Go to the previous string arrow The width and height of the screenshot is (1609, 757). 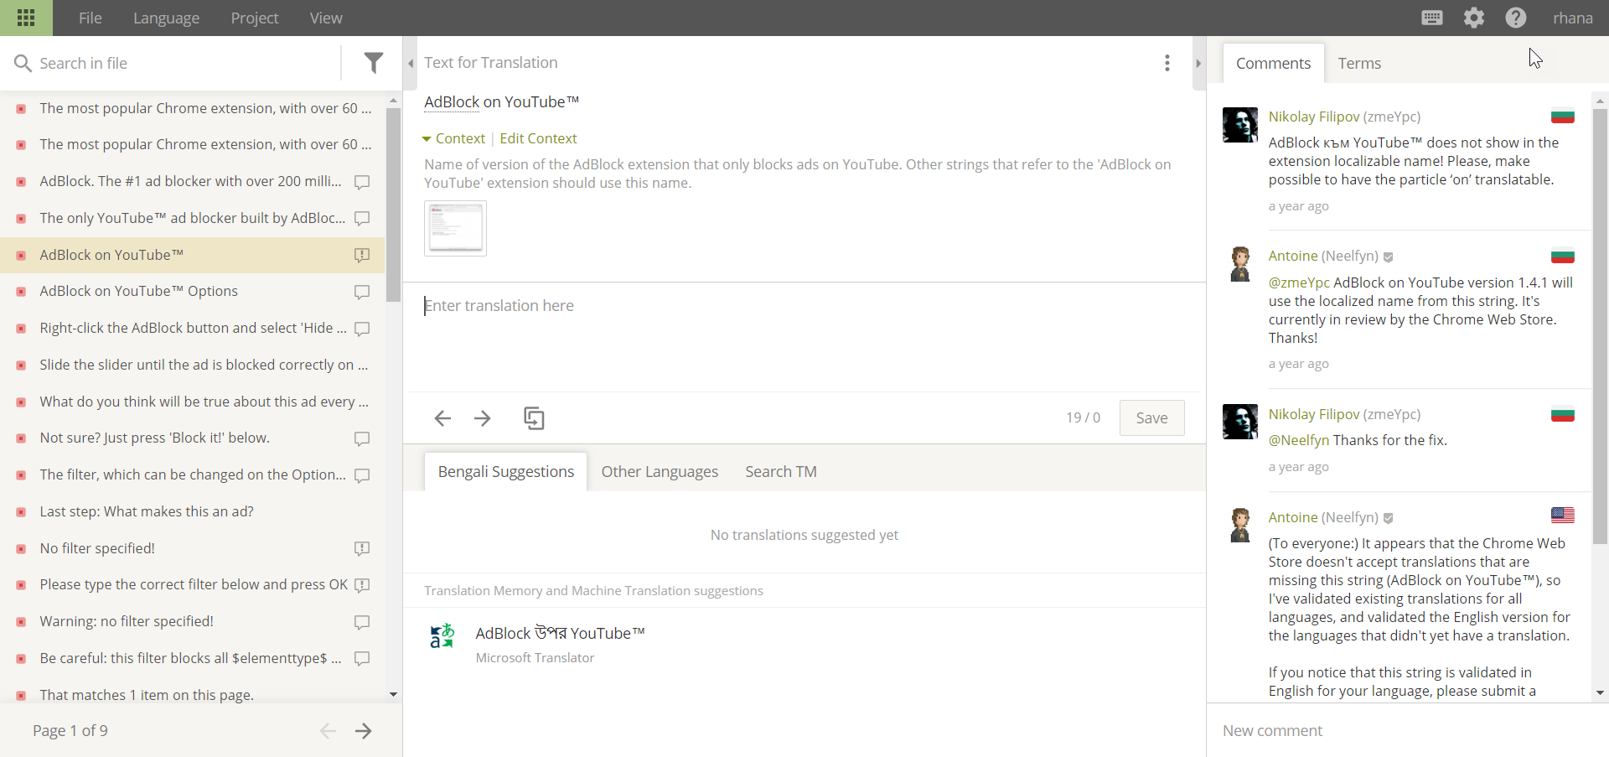tap(442, 417)
